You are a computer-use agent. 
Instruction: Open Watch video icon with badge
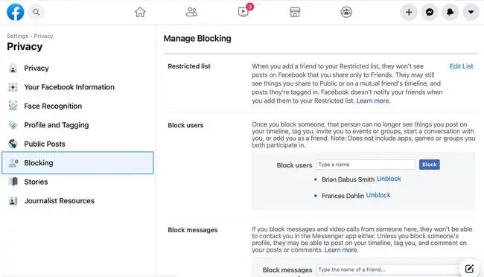243,12
